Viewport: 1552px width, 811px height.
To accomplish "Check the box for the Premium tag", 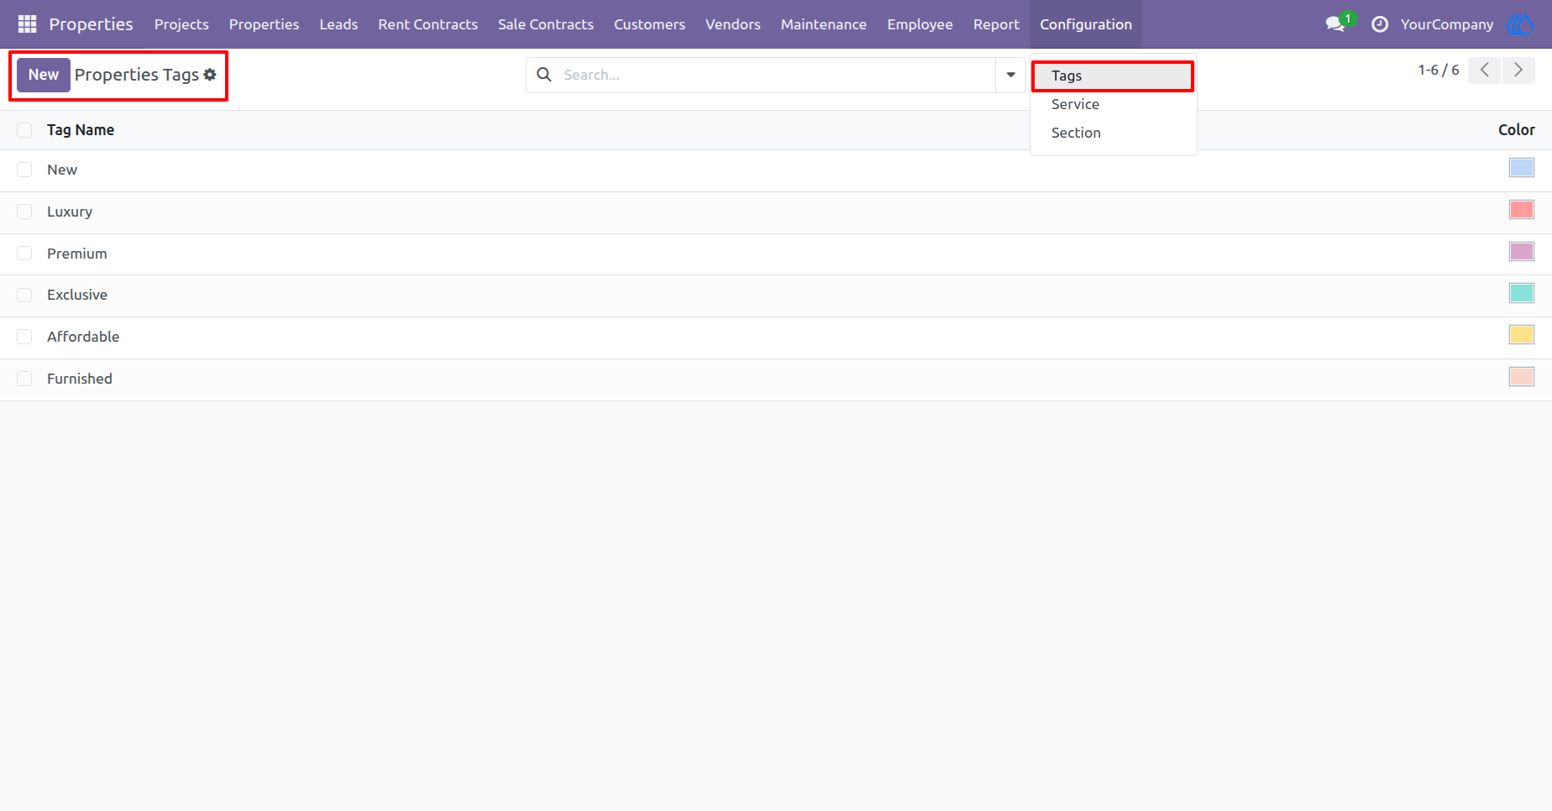I will tap(24, 254).
